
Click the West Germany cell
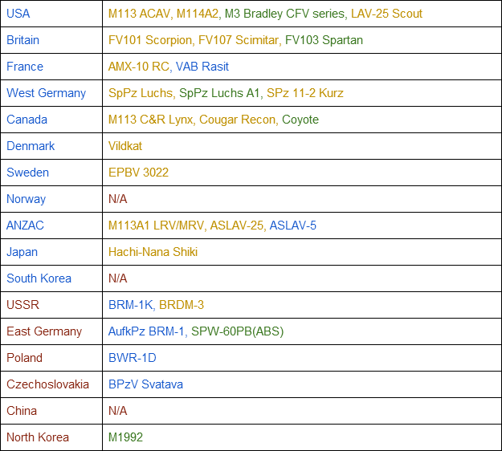[51, 93]
